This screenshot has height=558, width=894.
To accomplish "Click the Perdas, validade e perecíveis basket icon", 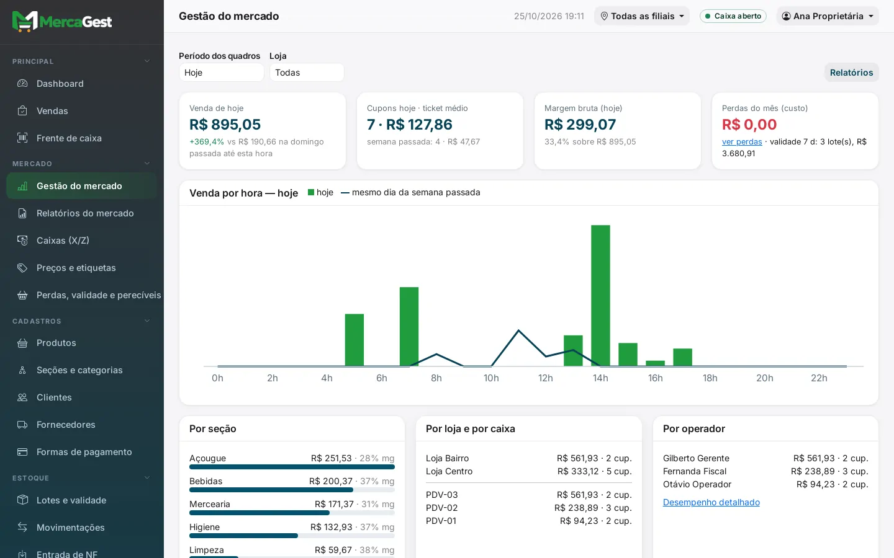I will tap(22, 295).
